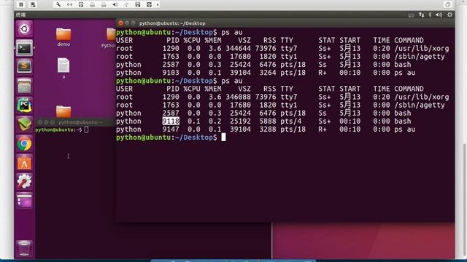Close the ~/Desktop terminal window
467x262 pixels.
click(x=120, y=23)
